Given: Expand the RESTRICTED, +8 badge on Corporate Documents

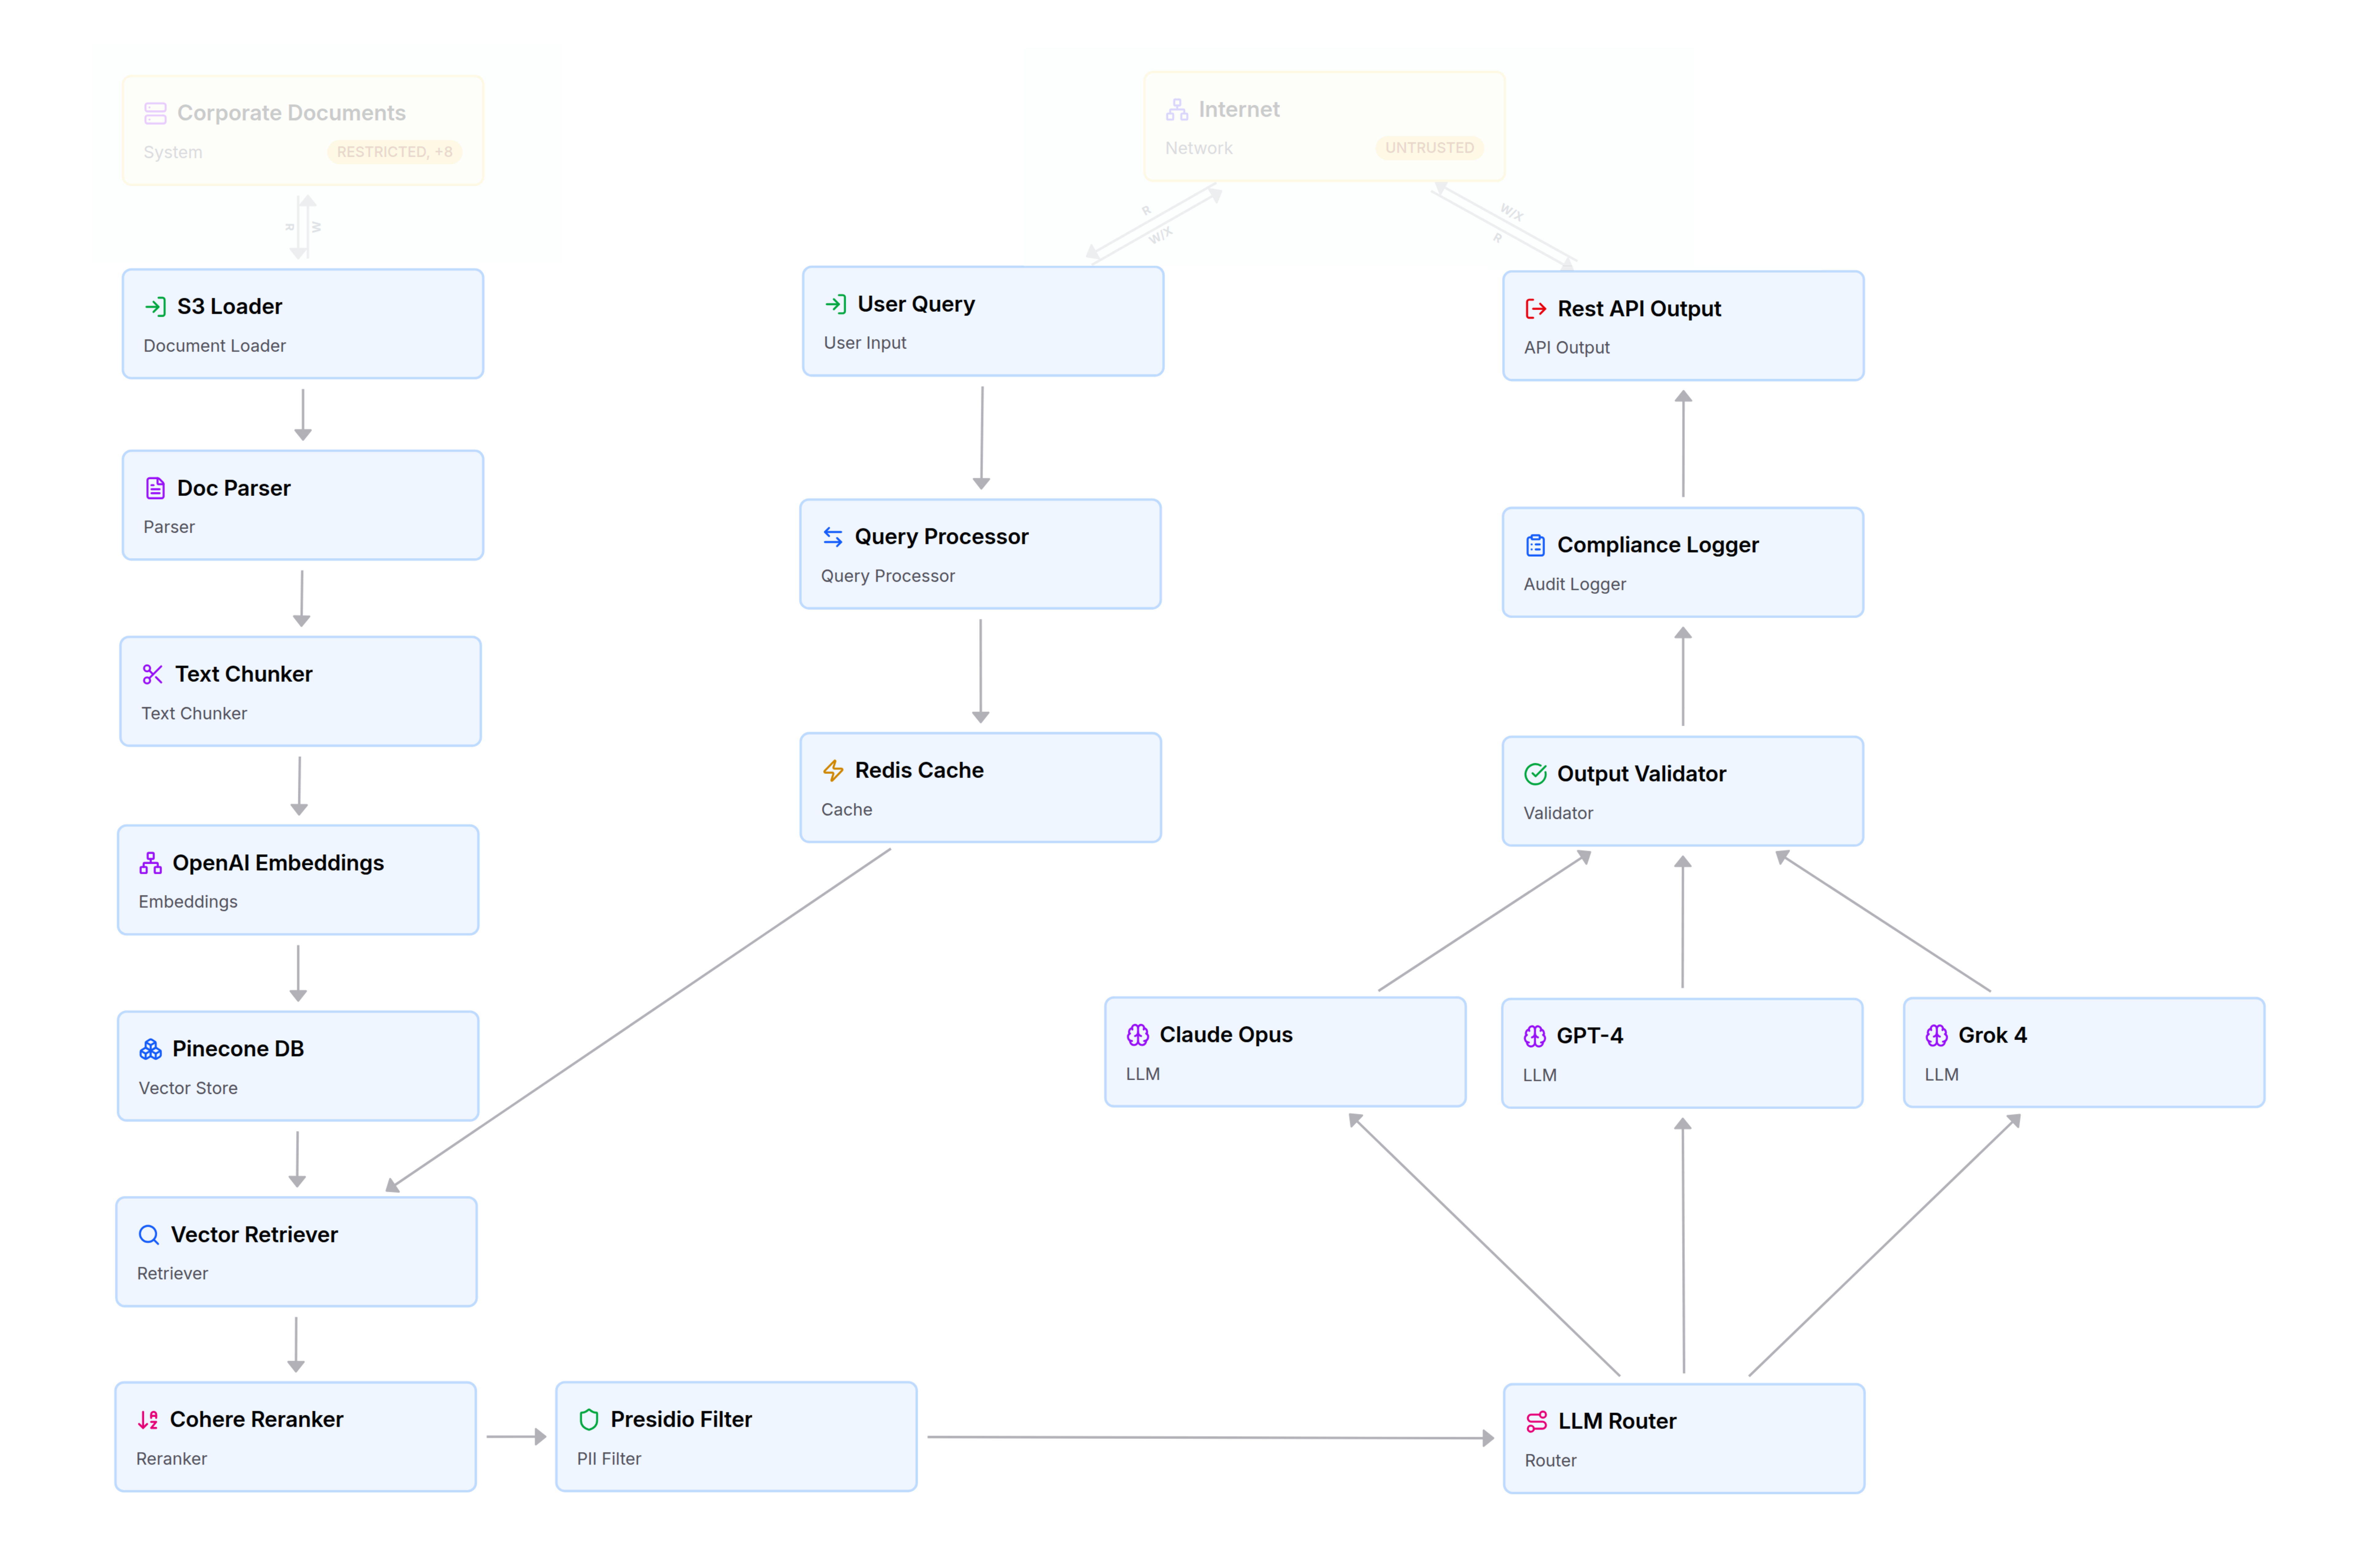Looking at the screenshot, I should click(394, 152).
